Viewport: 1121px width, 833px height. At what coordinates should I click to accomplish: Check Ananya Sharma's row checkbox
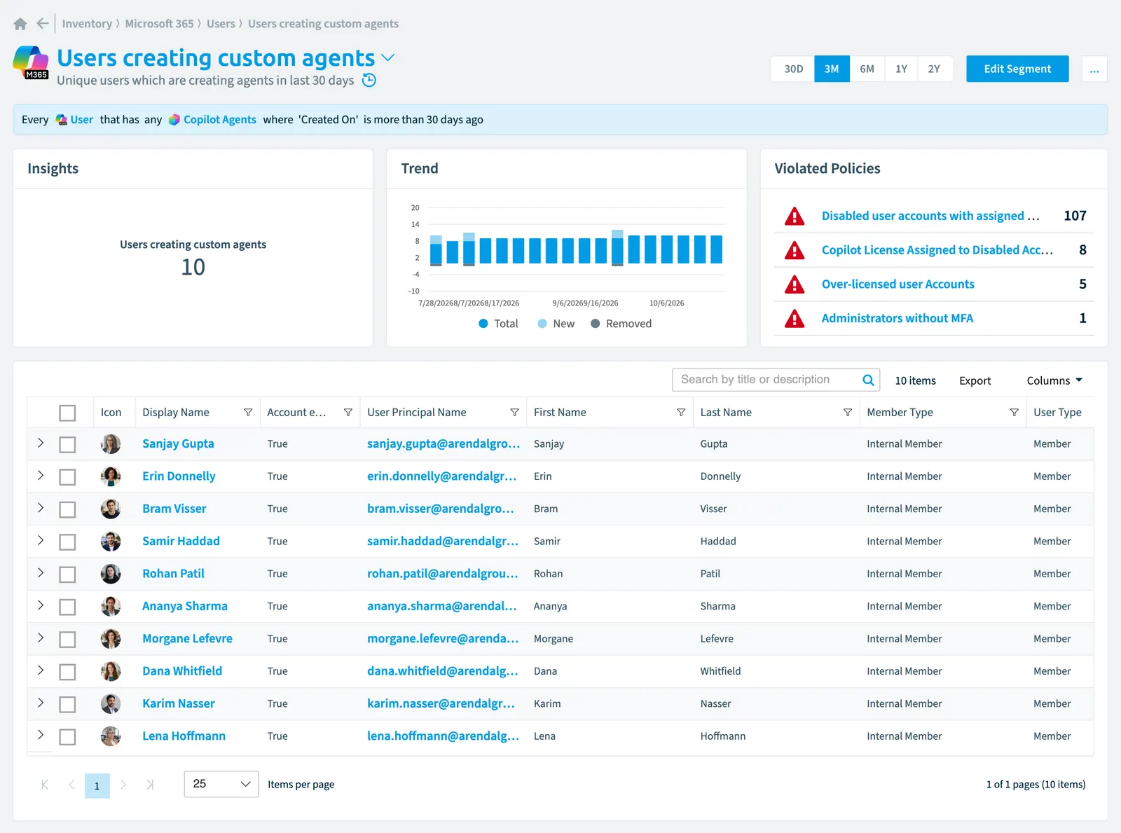coord(67,607)
